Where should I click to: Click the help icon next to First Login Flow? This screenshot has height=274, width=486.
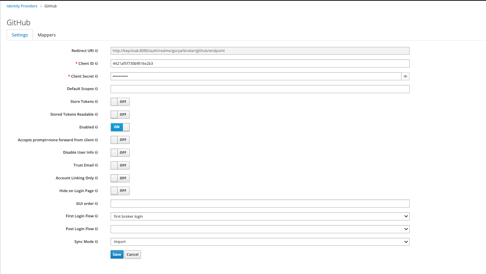pos(97,216)
